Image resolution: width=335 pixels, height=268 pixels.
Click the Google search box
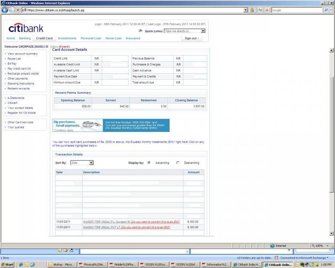coord(297,10)
